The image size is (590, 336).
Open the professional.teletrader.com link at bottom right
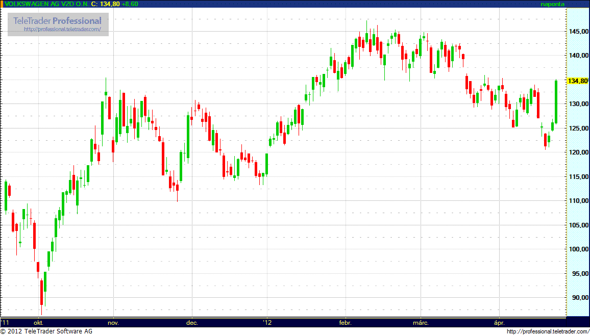click(548, 331)
